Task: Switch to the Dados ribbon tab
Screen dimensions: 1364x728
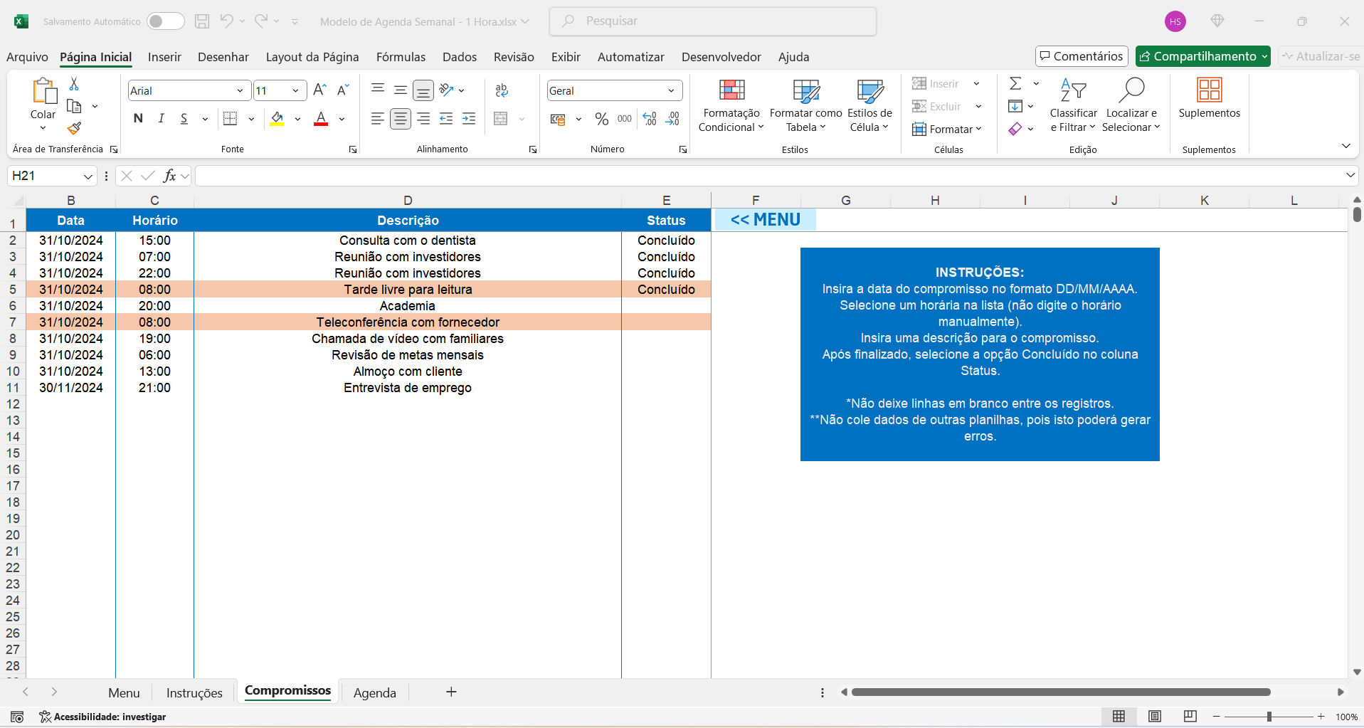Action: 460,56
